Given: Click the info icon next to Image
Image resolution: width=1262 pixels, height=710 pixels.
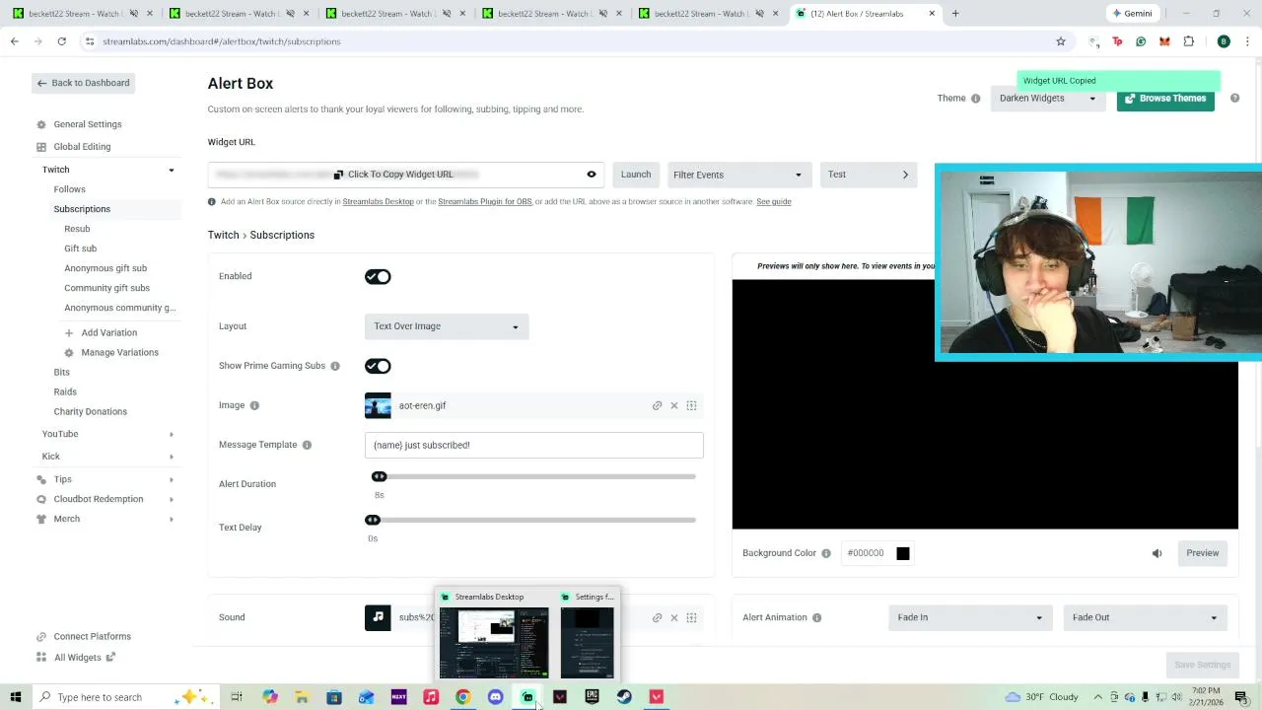Looking at the screenshot, I should click(254, 405).
